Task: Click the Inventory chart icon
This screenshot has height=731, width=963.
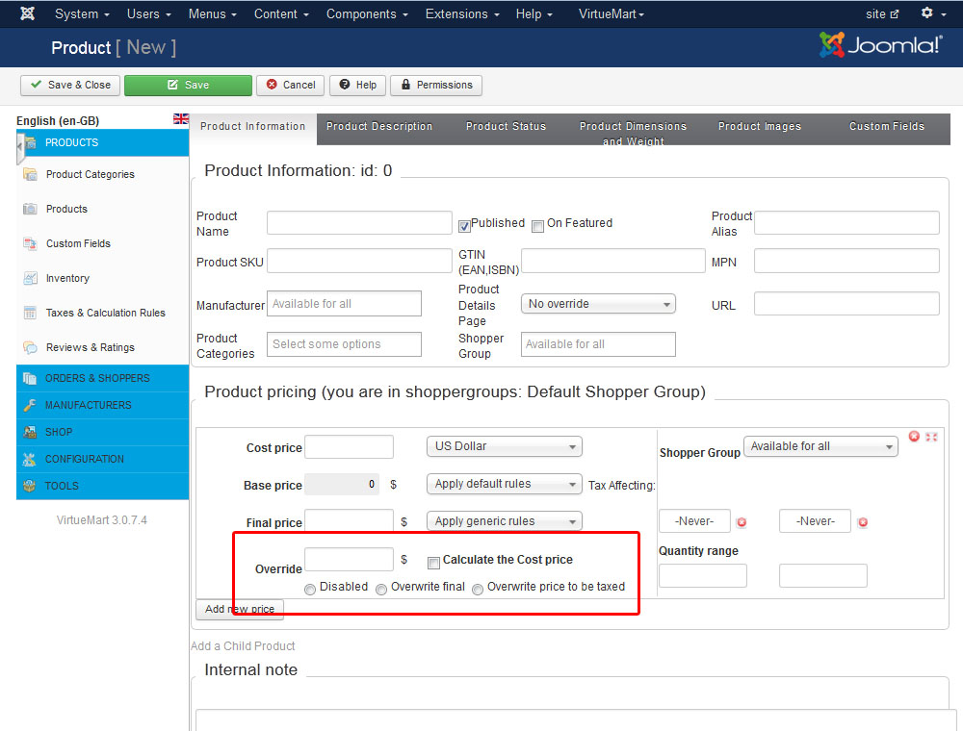Action: [x=30, y=278]
